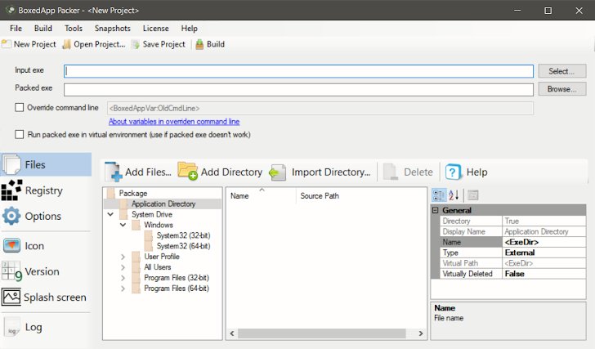
Task: Open the Icon section in sidebar
Action: pos(46,246)
